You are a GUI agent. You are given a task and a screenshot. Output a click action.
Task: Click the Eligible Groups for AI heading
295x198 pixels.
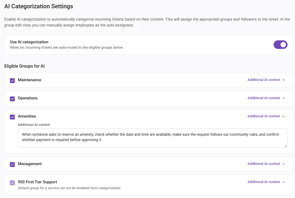click(x=24, y=66)
